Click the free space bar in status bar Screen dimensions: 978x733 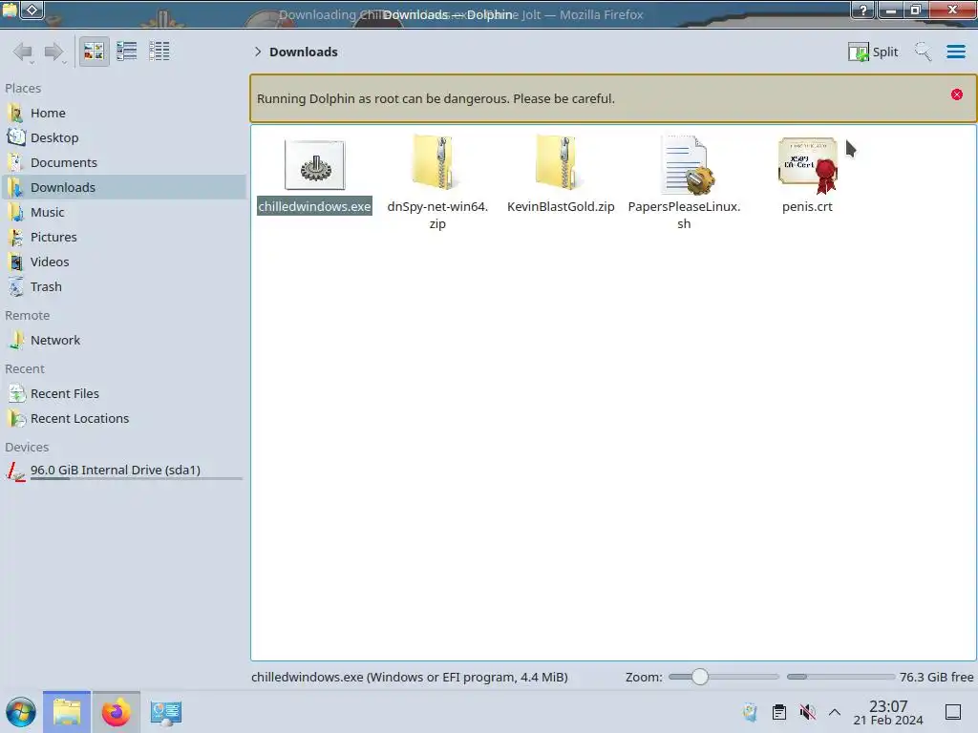(840, 677)
